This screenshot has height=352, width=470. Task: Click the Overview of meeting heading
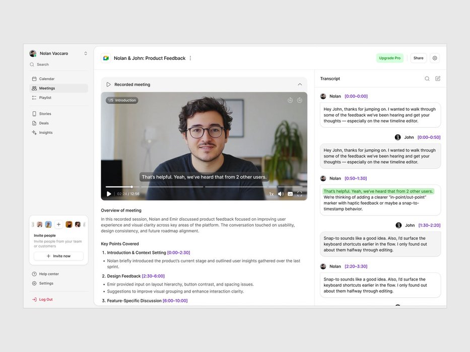pos(121,210)
